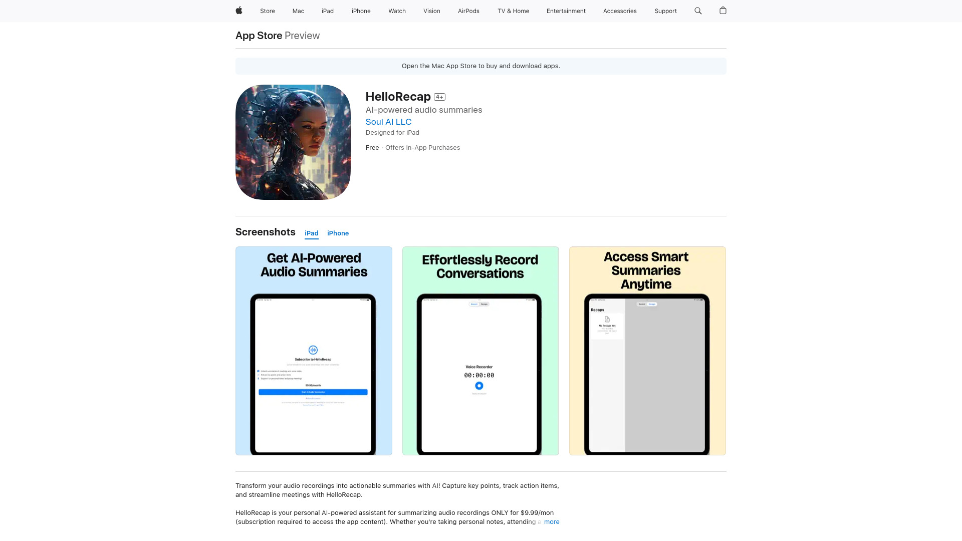Click the Apple logo icon
962x541 pixels.
tap(238, 11)
